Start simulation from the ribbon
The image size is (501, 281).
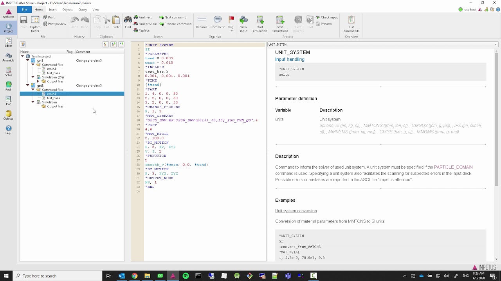pyautogui.click(x=260, y=24)
